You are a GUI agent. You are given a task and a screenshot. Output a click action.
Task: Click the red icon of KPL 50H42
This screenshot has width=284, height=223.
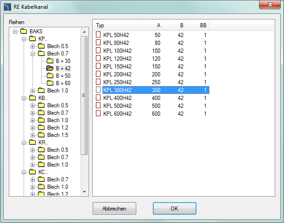[98, 35]
